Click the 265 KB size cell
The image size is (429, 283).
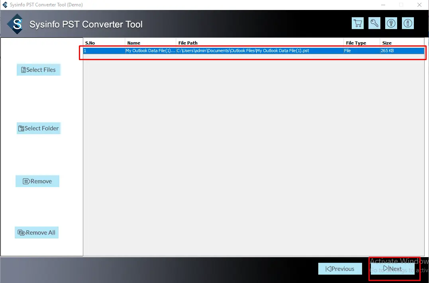pos(402,51)
